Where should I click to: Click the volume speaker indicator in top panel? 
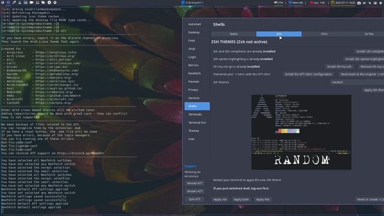[278, 2]
